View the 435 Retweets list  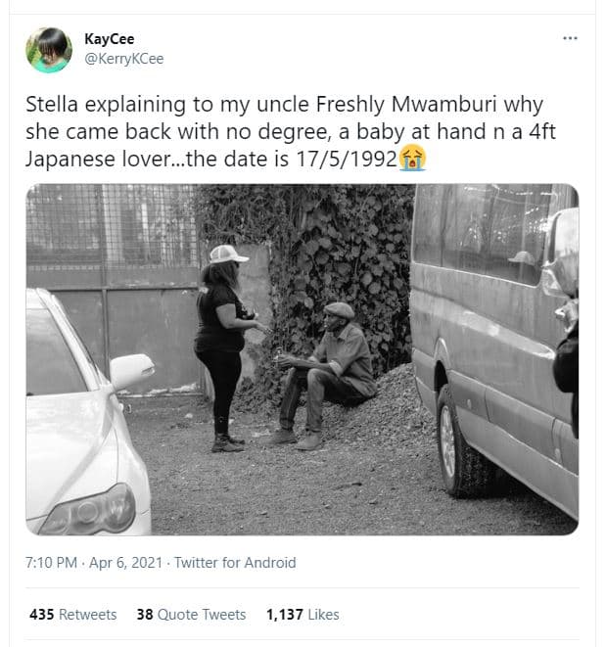click(72, 615)
